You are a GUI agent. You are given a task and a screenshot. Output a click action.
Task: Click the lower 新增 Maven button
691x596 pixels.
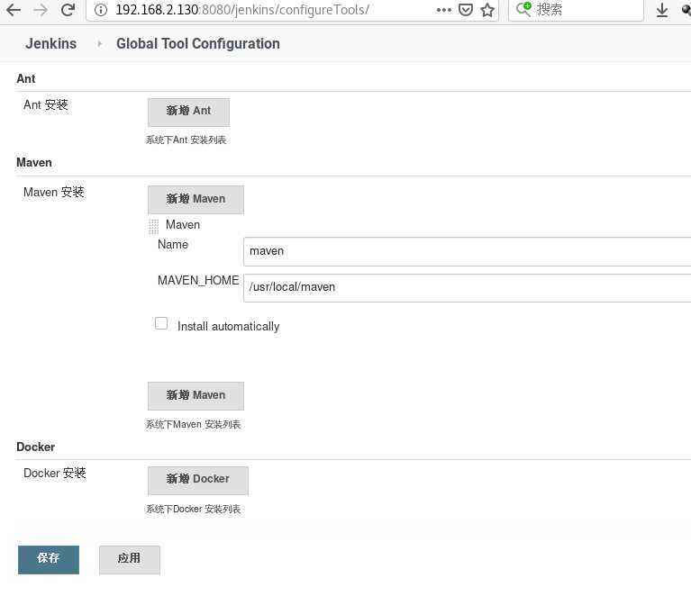click(x=195, y=395)
